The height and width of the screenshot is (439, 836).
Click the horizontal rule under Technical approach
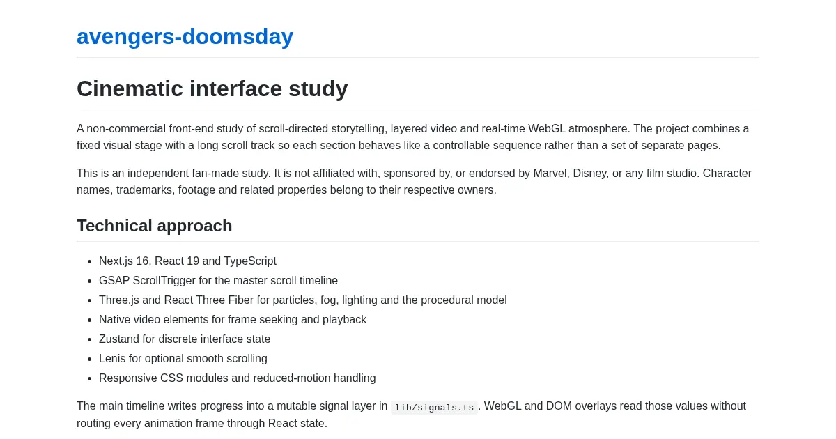[417, 241]
